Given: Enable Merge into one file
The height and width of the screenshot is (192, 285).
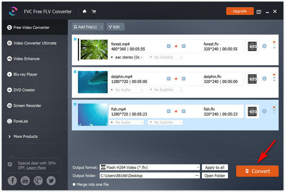Looking at the screenshot, I should (x=74, y=184).
